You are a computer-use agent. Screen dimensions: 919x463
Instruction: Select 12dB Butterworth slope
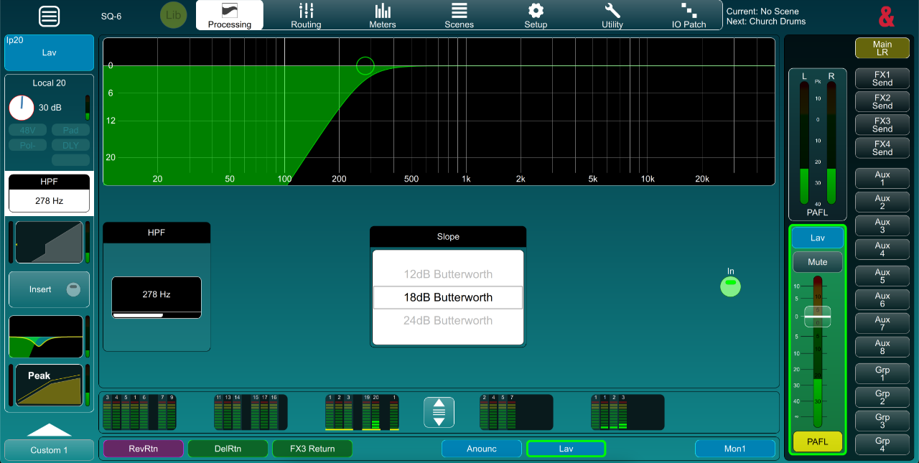pyautogui.click(x=447, y=274)
